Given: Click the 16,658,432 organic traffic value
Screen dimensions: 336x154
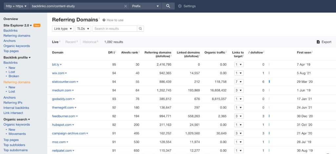Looking at the screenshot, I should (218, 90).
